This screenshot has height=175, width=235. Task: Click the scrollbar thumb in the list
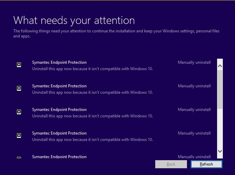[x=220, y=89]
